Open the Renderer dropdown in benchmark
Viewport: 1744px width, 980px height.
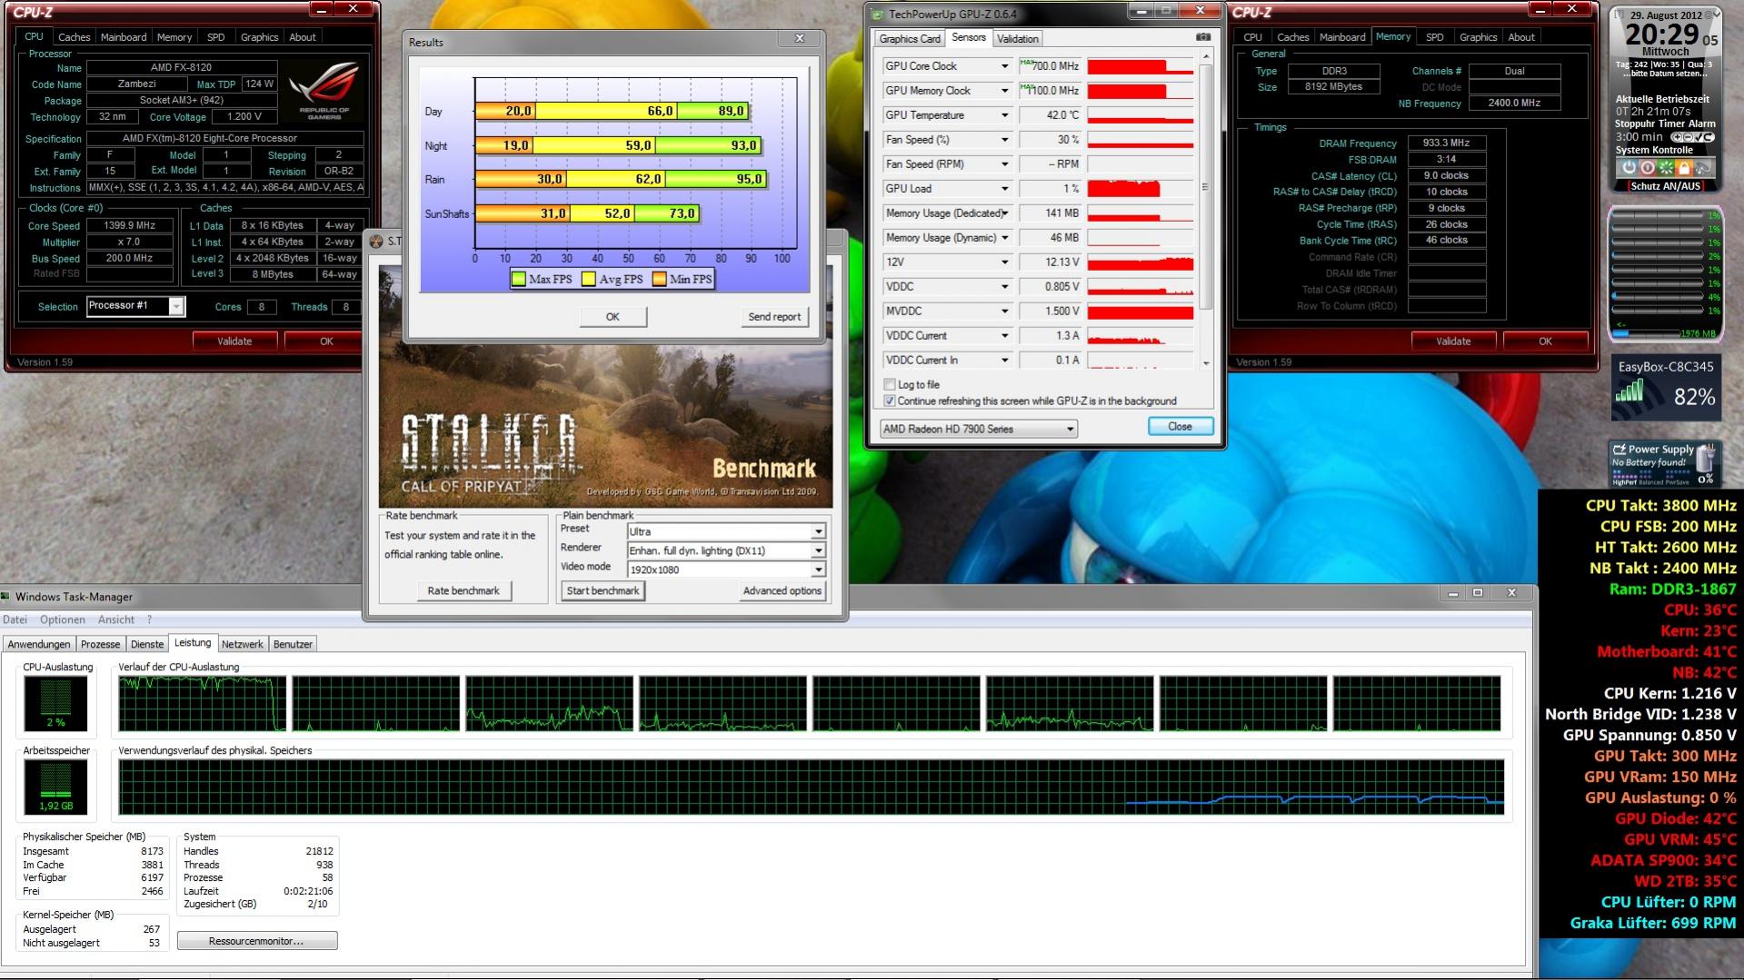[818, 550]
